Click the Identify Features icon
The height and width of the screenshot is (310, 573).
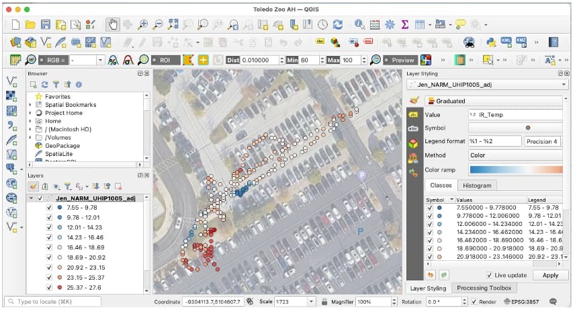359,24
